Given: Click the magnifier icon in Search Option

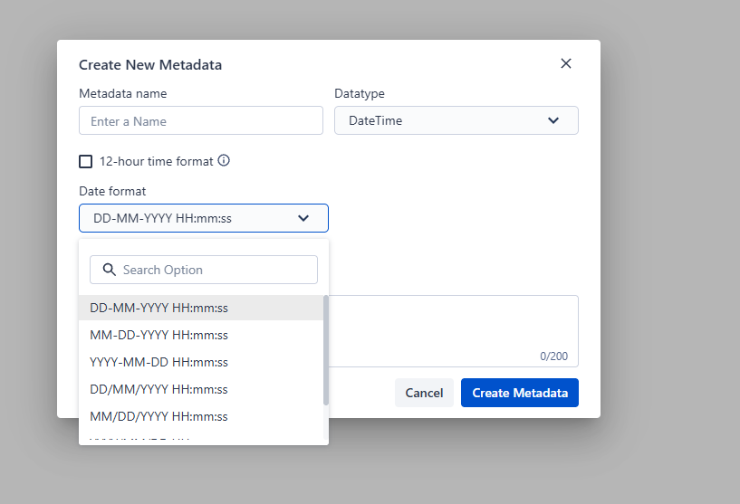Looking at the screenshot, I should click(109, 270).
